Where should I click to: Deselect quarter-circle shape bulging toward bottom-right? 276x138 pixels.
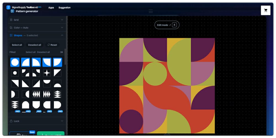58,62
